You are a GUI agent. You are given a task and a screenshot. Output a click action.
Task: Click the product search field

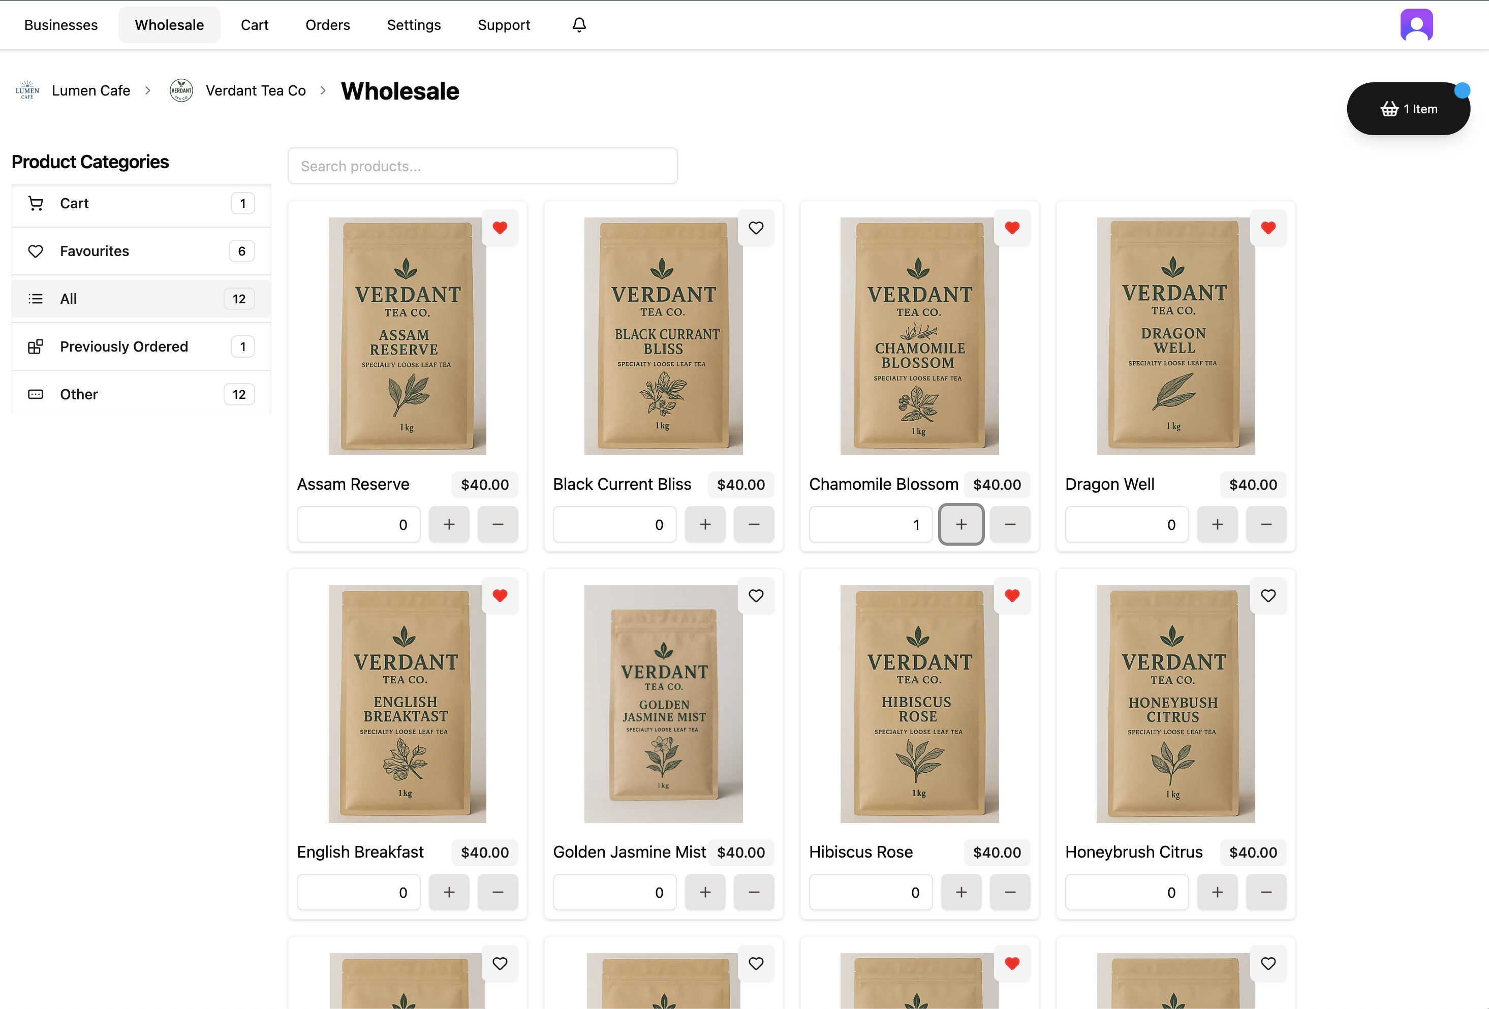pyautogui.click(x=482, y=165)
